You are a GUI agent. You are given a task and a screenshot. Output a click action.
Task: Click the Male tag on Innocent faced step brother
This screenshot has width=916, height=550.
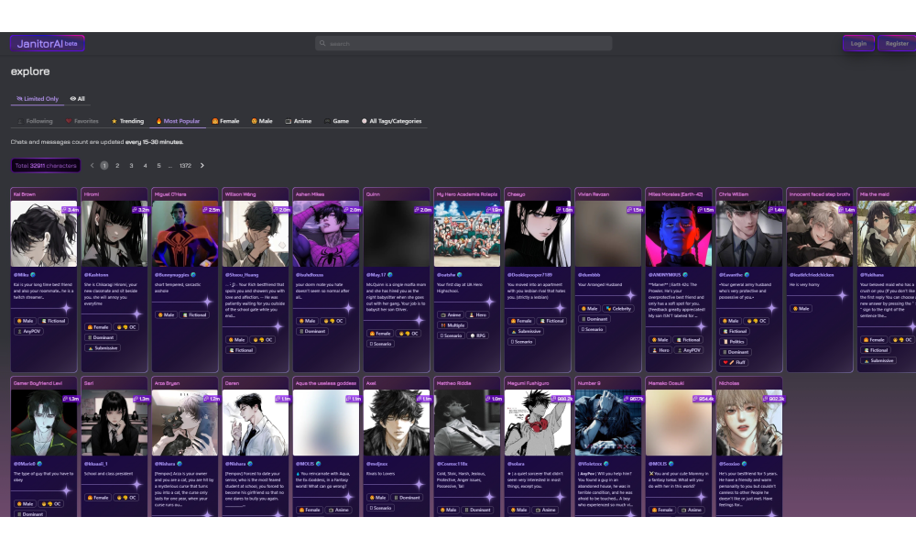(x=801, y=309)
